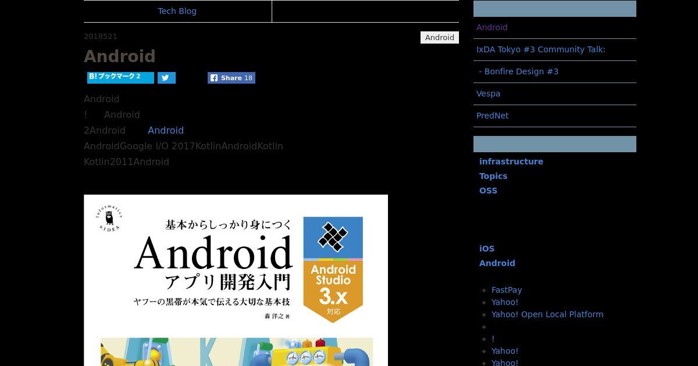Click the Hatena bookmark button
Image resolution: width=698 pixels, height=366 pixels.
click(120, 77)
